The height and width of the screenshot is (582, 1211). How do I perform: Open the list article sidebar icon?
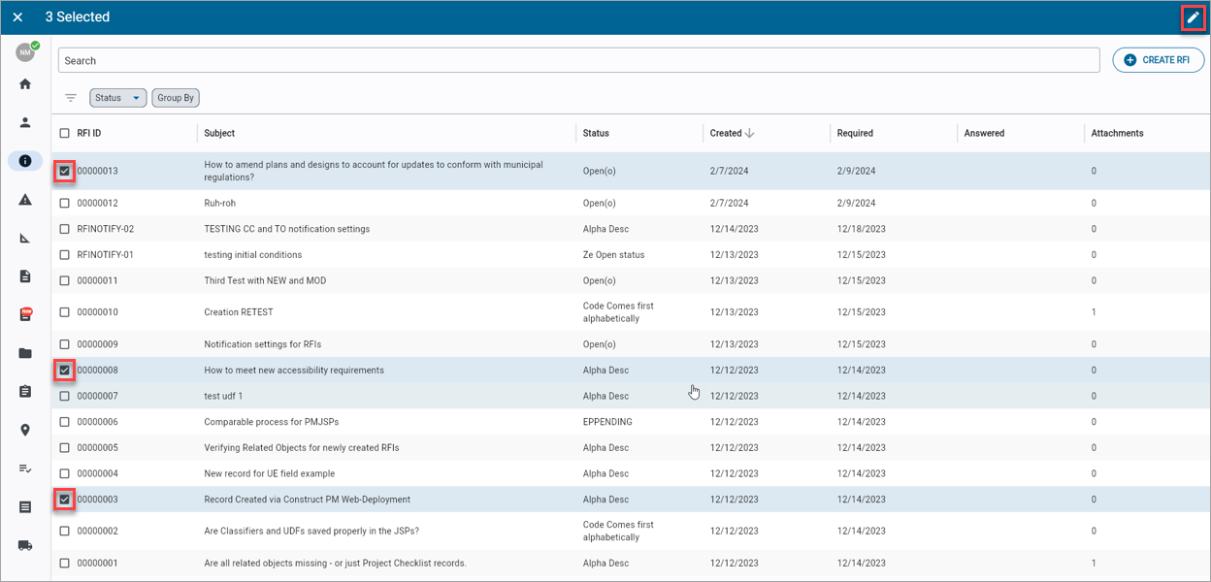click(25, 507)
